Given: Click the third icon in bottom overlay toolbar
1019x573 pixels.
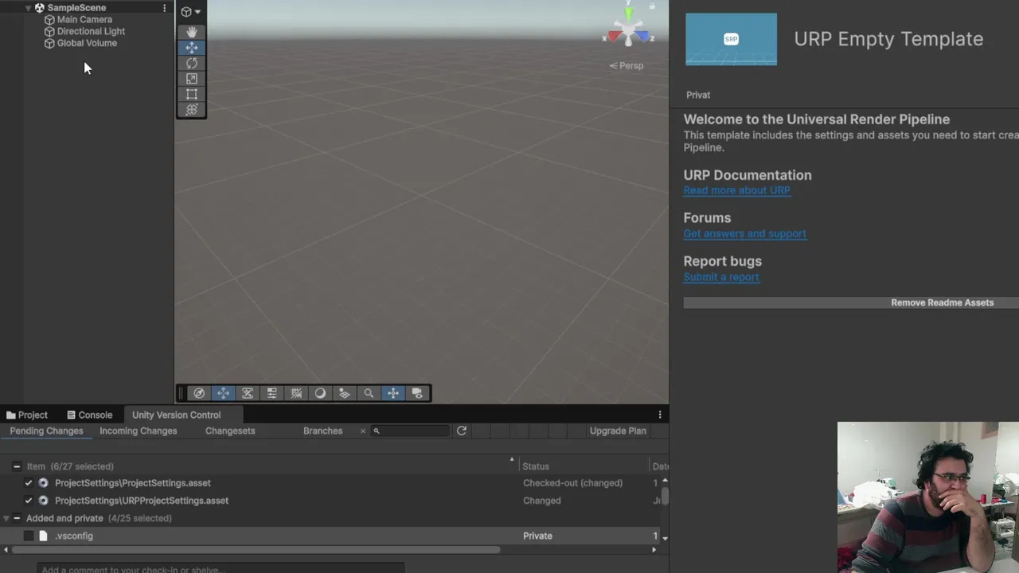Looking at the screenshot, I should coord(248,393).
